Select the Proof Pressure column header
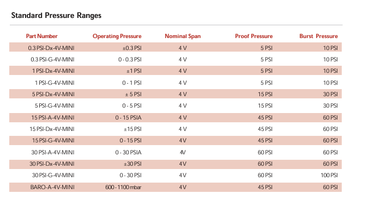Image resolution: width=369 pixels, height=200 pixels. [253, 36]
